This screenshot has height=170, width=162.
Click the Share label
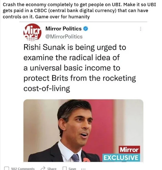pos(52,169)
